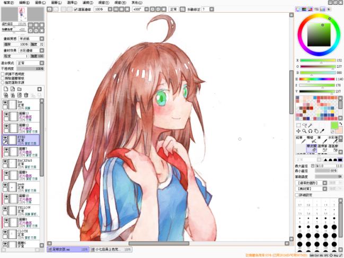Open the File menu
Viewport: 344px width, 258px height.
coord(9,3)
